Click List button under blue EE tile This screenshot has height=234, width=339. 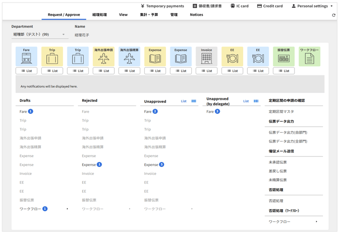click(258, 71)
